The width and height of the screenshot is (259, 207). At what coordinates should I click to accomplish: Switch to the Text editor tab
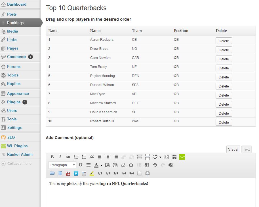click(x=246, y=149)
